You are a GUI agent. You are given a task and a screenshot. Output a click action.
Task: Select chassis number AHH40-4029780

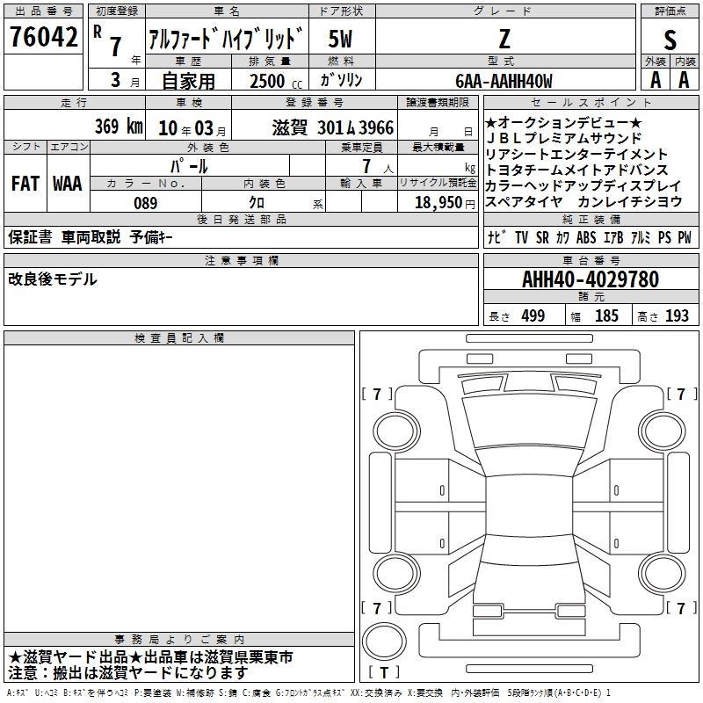[x=590, y=279]
